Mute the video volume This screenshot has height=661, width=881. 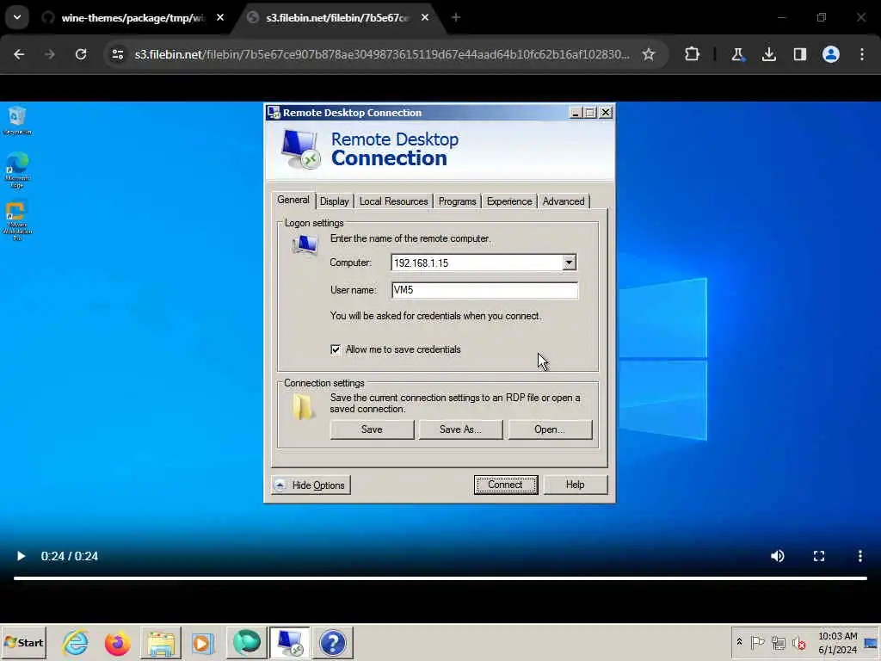click(x=778, y=556)
